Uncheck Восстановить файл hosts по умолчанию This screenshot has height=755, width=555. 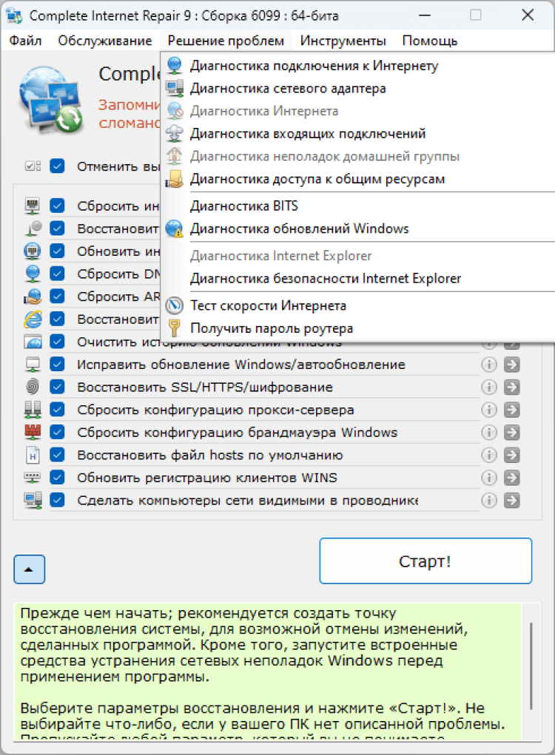pos(57,455)
